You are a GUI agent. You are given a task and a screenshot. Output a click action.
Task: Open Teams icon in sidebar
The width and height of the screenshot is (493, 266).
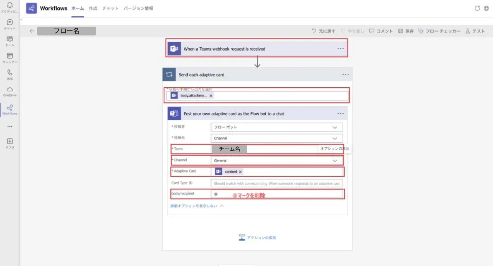(x=10, y=39)
